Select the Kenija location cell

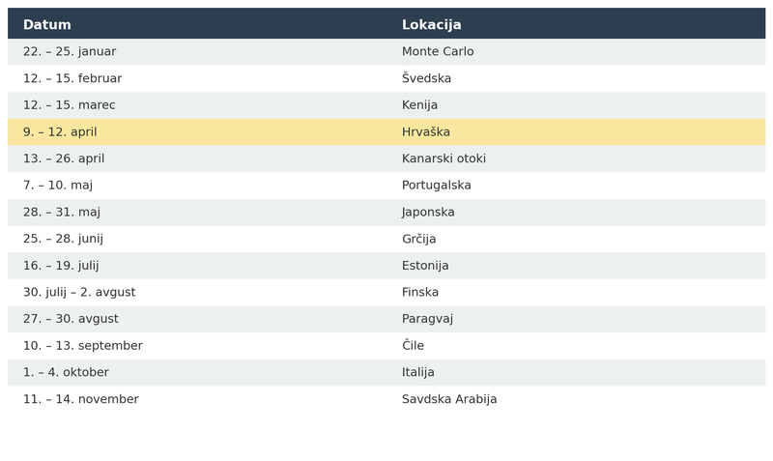point(576,105)
